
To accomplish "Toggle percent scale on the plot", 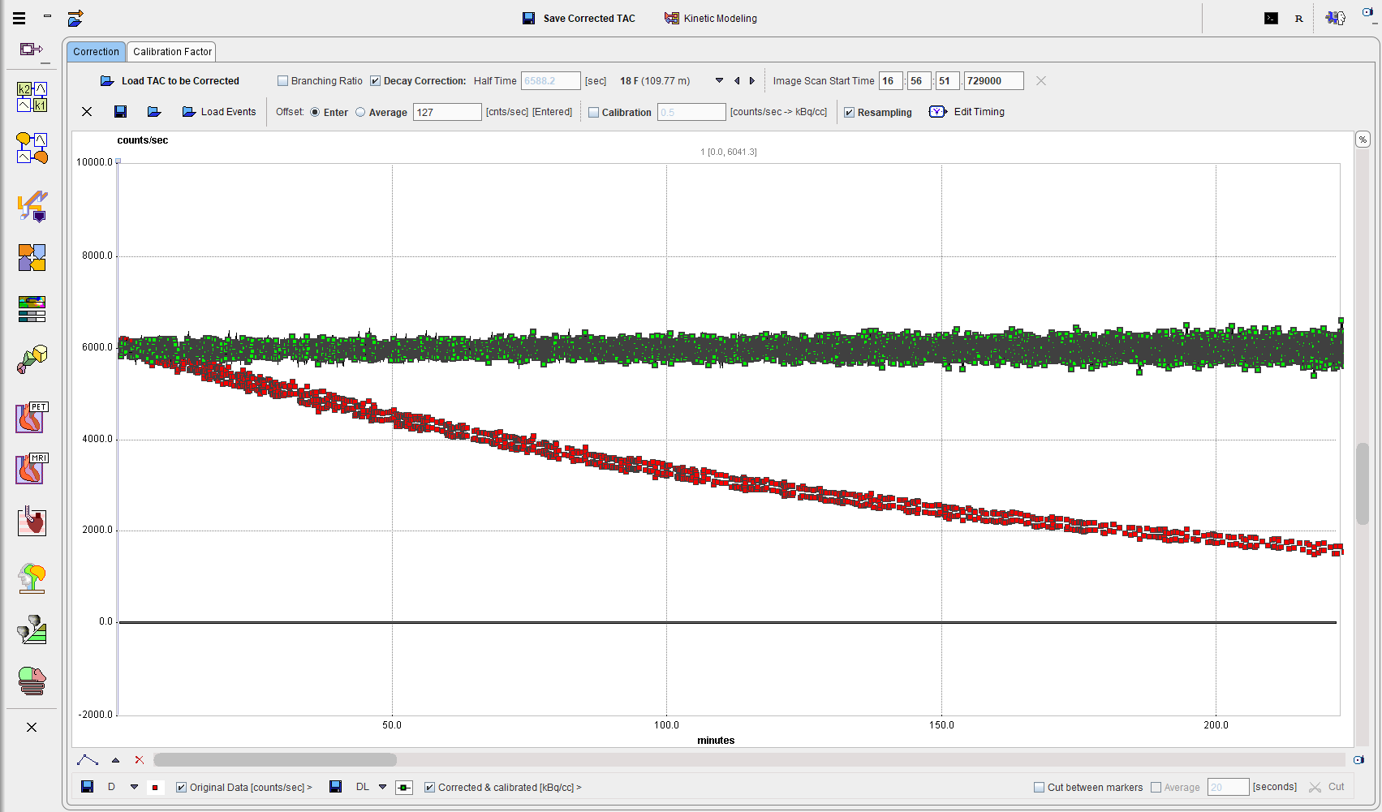I will pos(1363,140).
